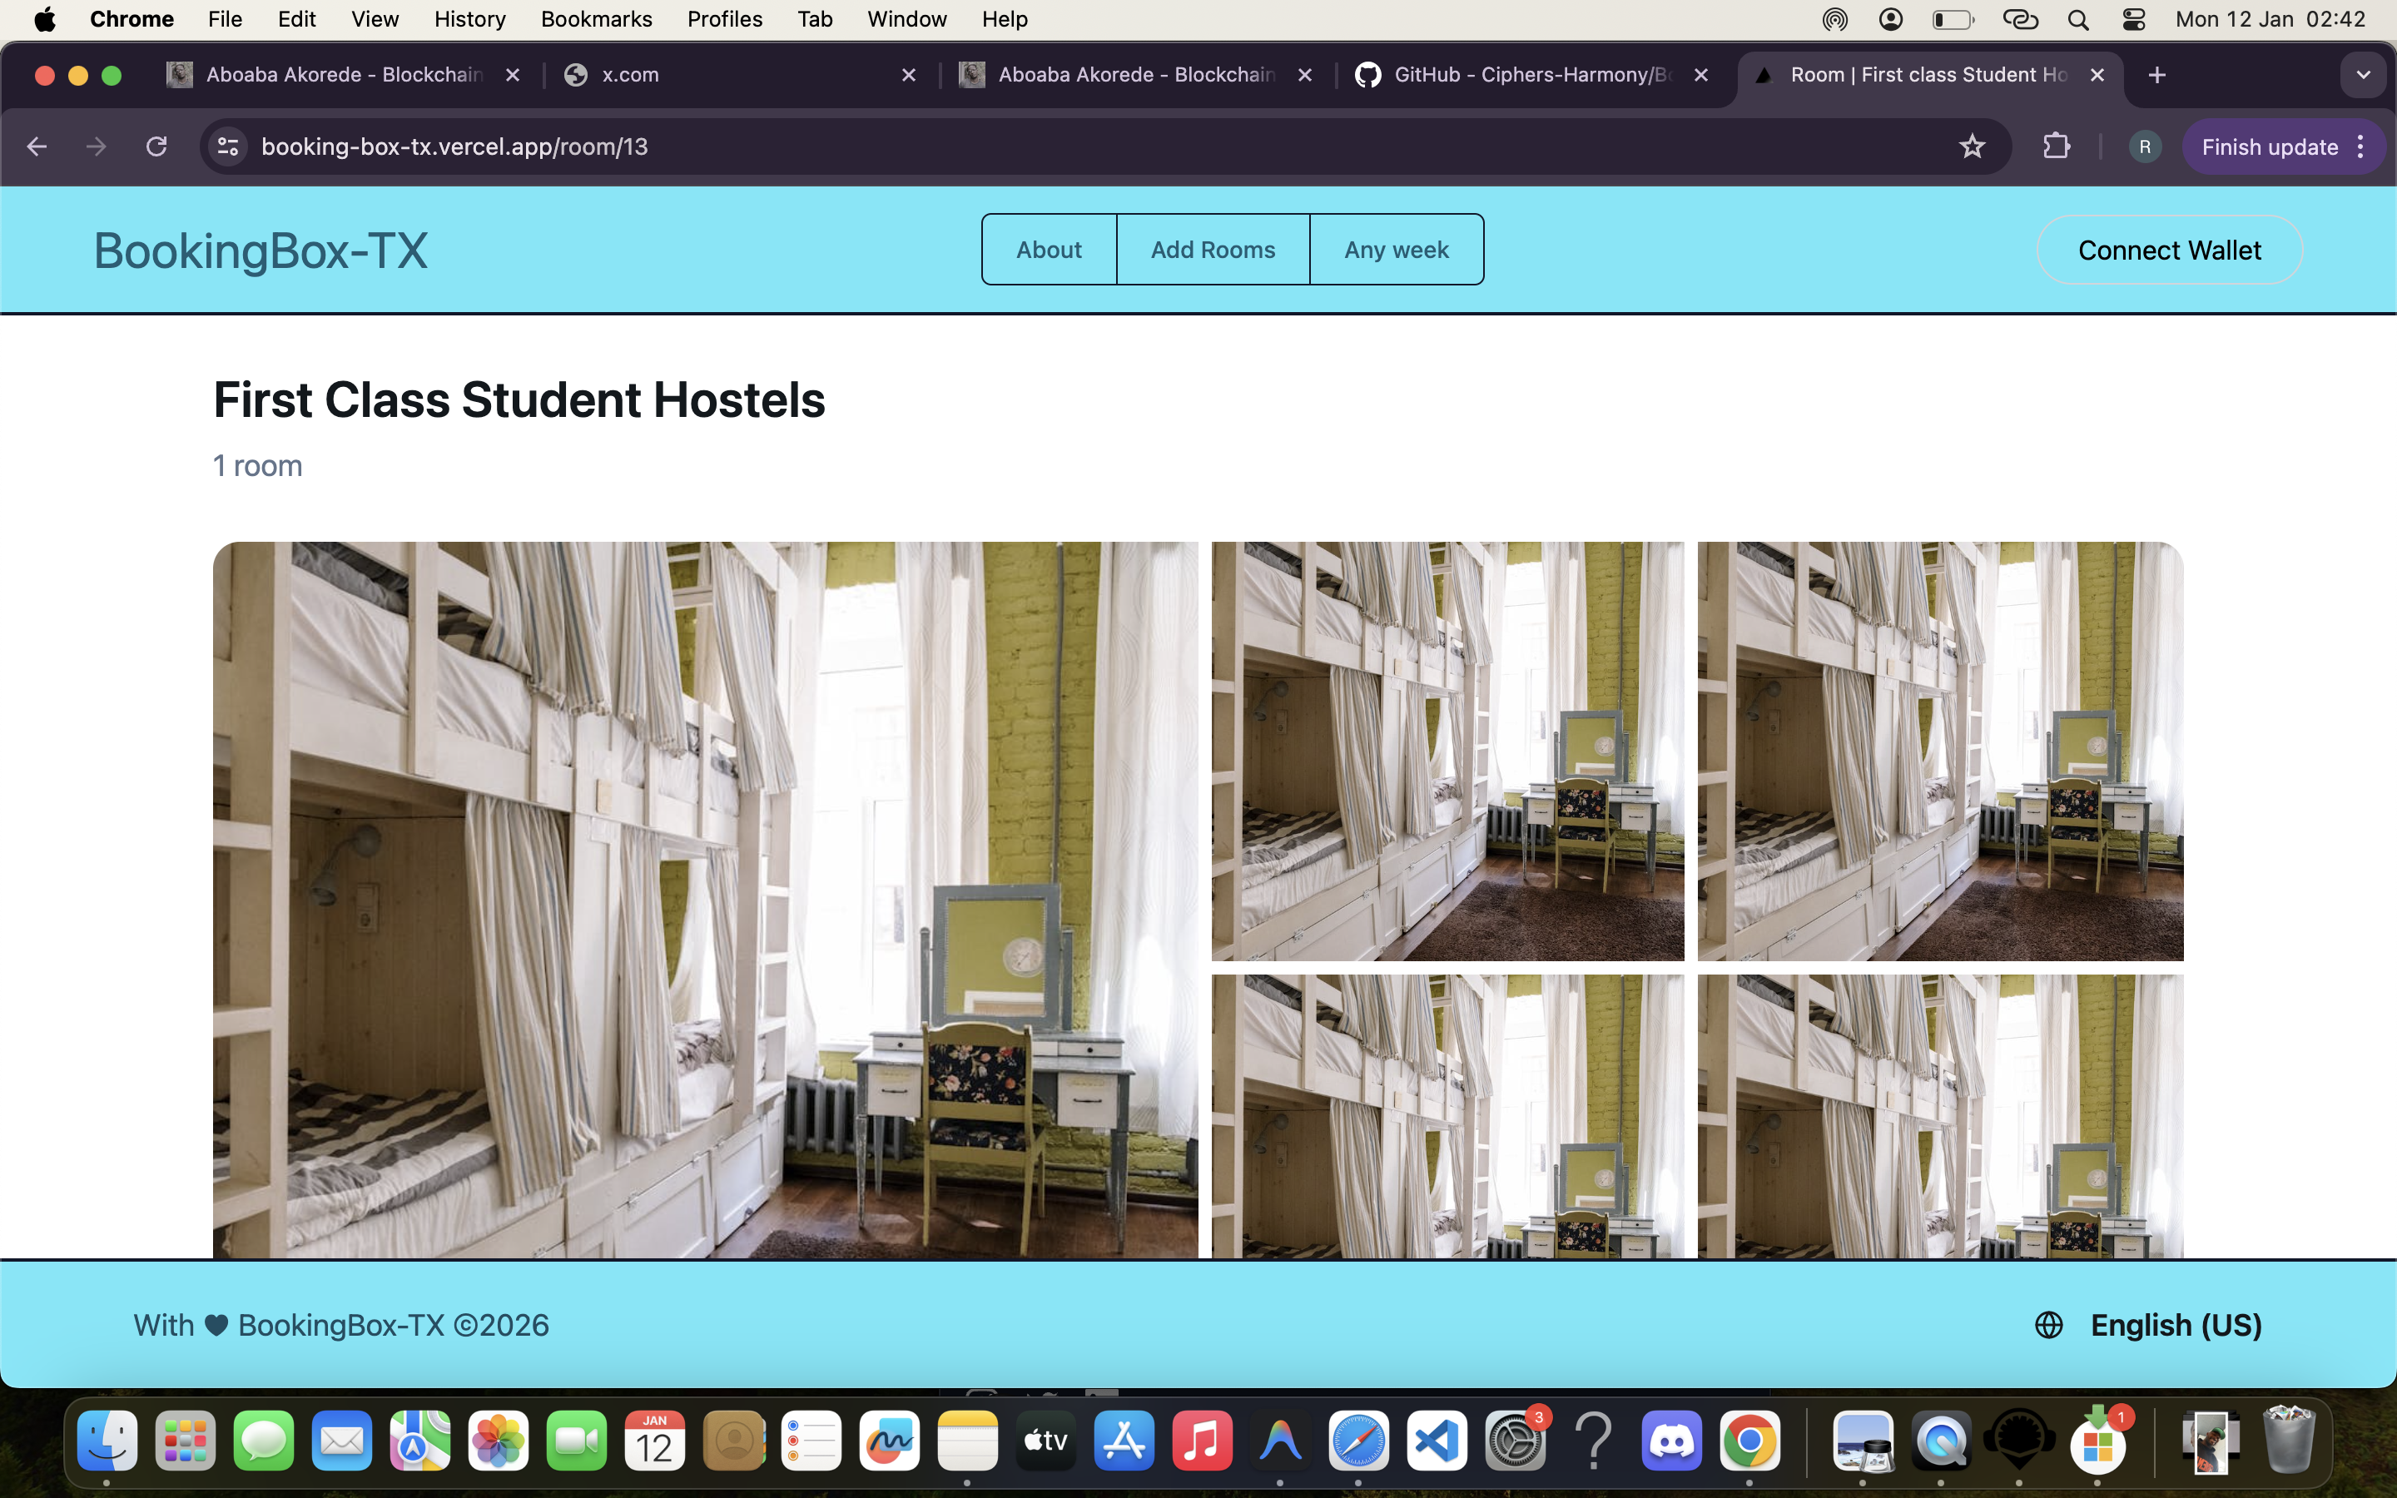Open the Add Rooms page
The width and height of the screenshot is (2397, 1498).
click(x=1213, y=250)
